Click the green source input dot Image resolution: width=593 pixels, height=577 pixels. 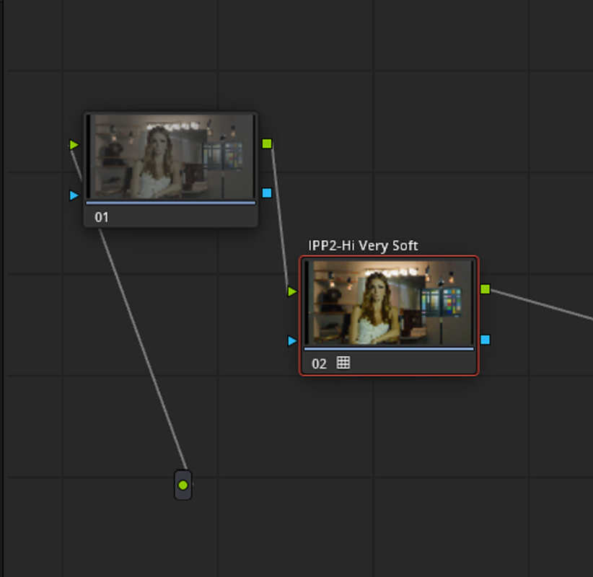point(183,485)
